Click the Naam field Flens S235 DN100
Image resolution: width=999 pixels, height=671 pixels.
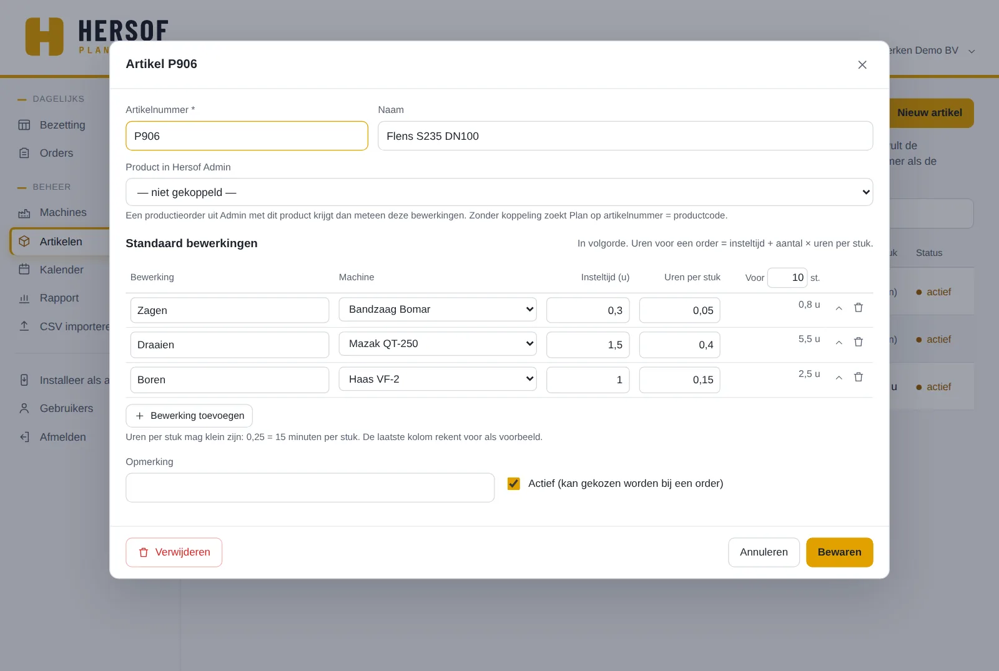click(x=625, y=136)
